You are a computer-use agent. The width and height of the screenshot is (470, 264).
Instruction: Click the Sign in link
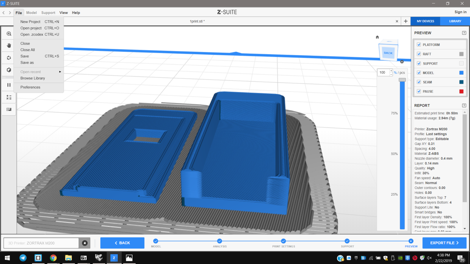[460, 12]
